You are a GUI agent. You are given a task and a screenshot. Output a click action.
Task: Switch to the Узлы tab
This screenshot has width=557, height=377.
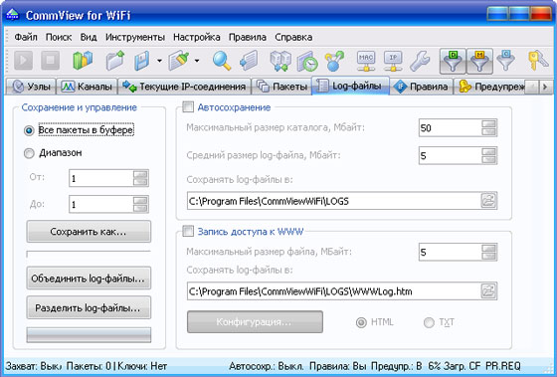[x=31, y=87]
